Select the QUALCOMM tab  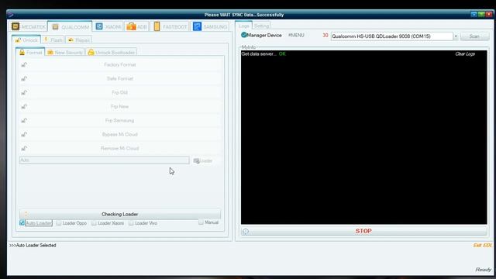pyautogui.click(x=71, y=26)
